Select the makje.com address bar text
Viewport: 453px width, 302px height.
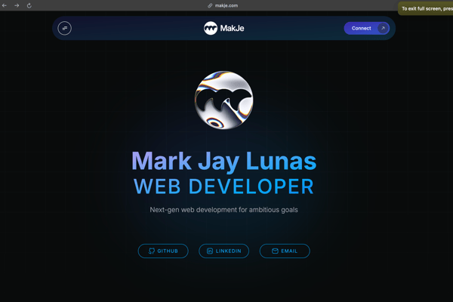click(226, 5)
